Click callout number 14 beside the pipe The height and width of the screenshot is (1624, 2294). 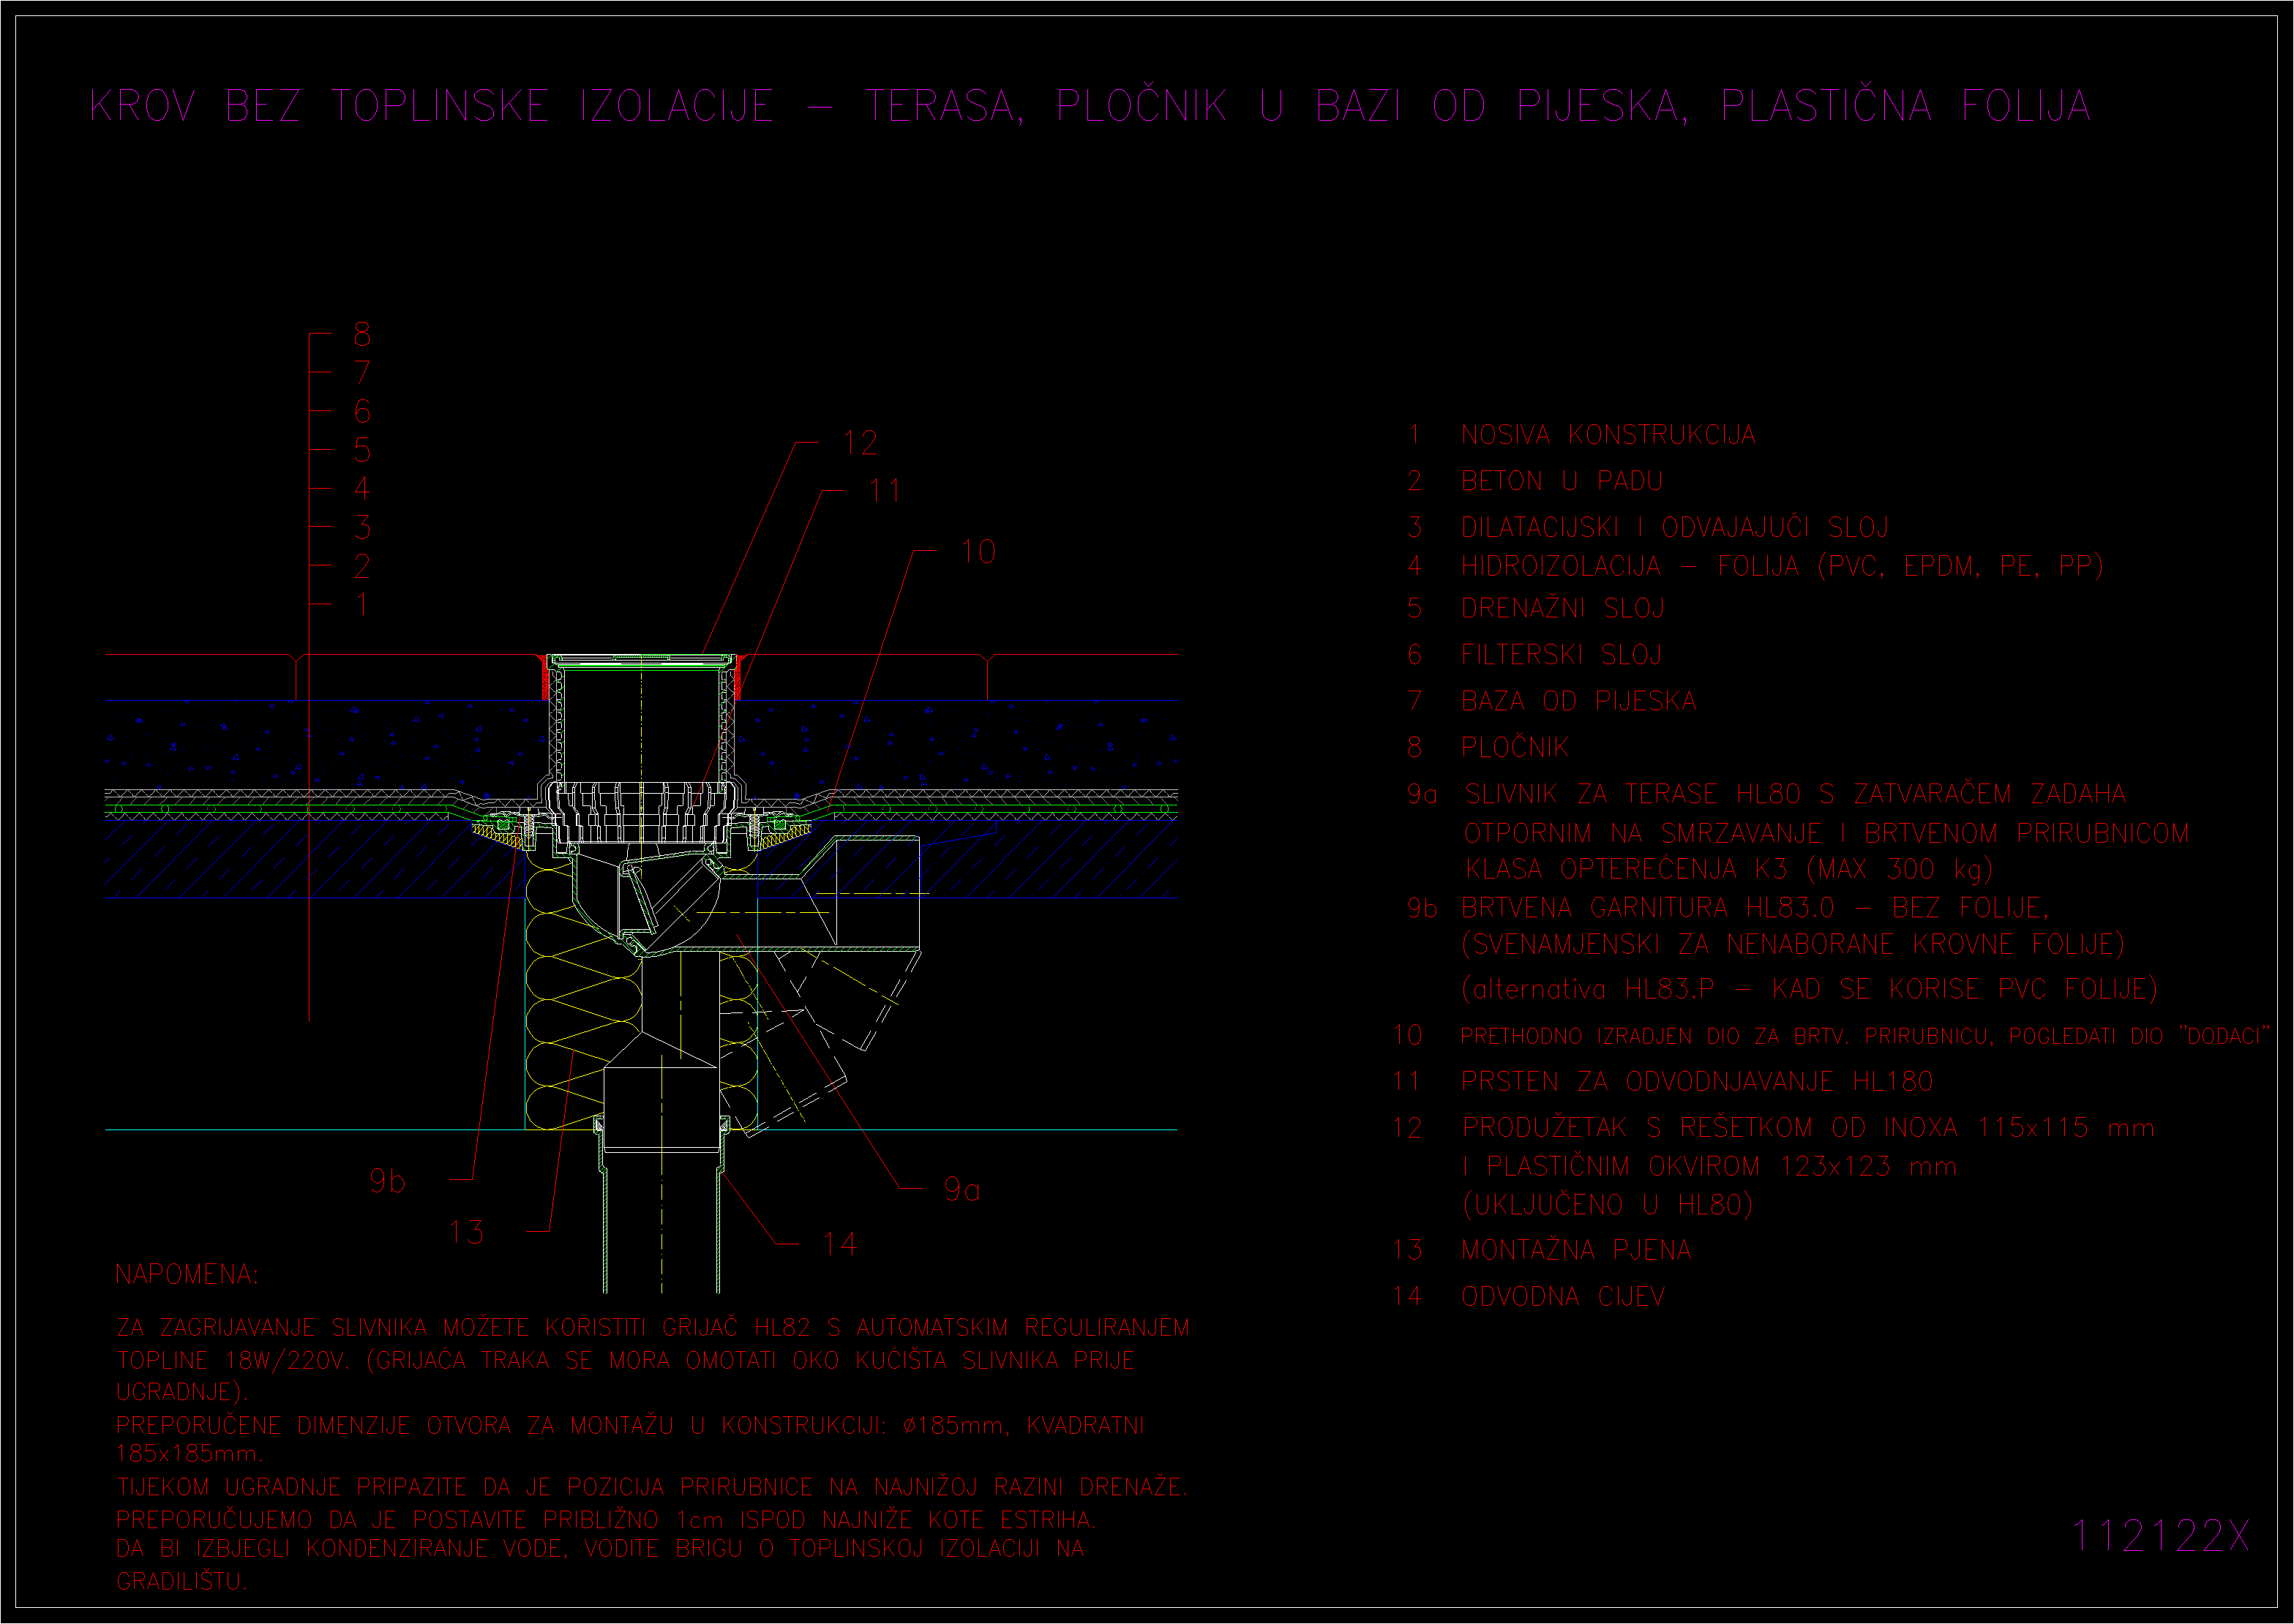839,1244
